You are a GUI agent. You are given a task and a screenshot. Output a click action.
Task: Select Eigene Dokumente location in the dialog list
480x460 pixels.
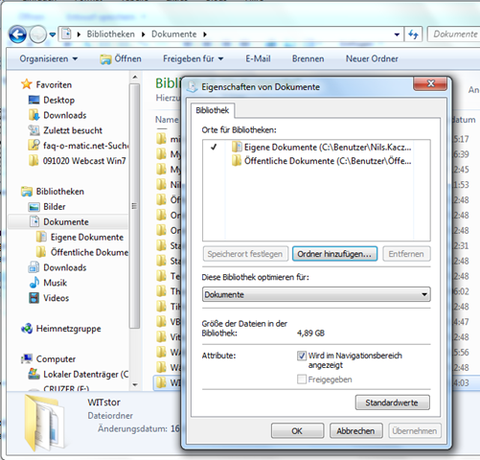click(322, 148)
